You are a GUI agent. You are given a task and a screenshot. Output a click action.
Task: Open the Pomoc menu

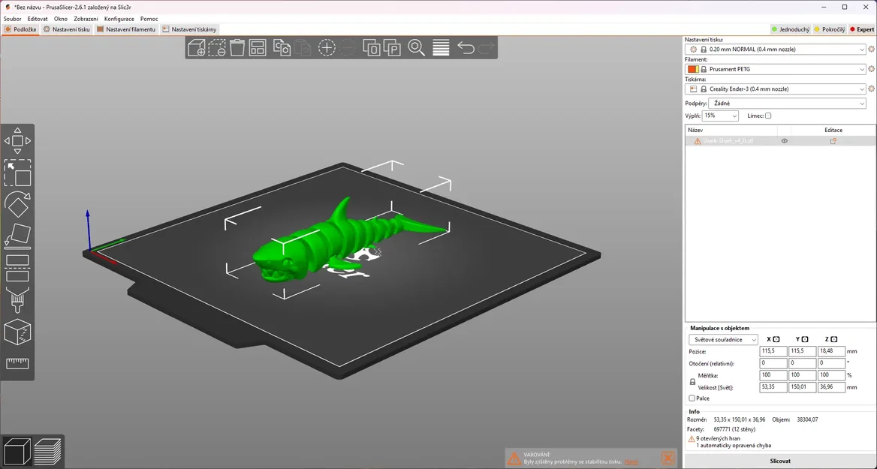(x=149, y=19)
